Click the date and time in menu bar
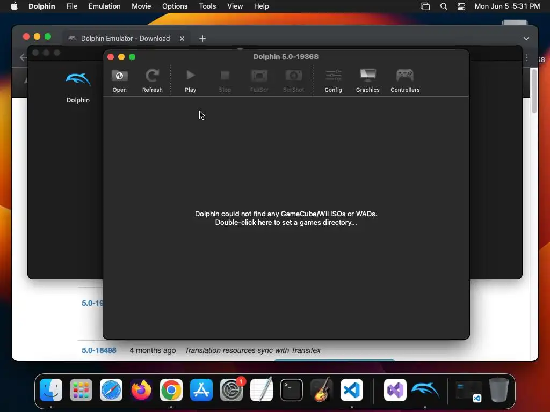Image resolution: width=550 pixels, height=412 pixels. [507, 6]
